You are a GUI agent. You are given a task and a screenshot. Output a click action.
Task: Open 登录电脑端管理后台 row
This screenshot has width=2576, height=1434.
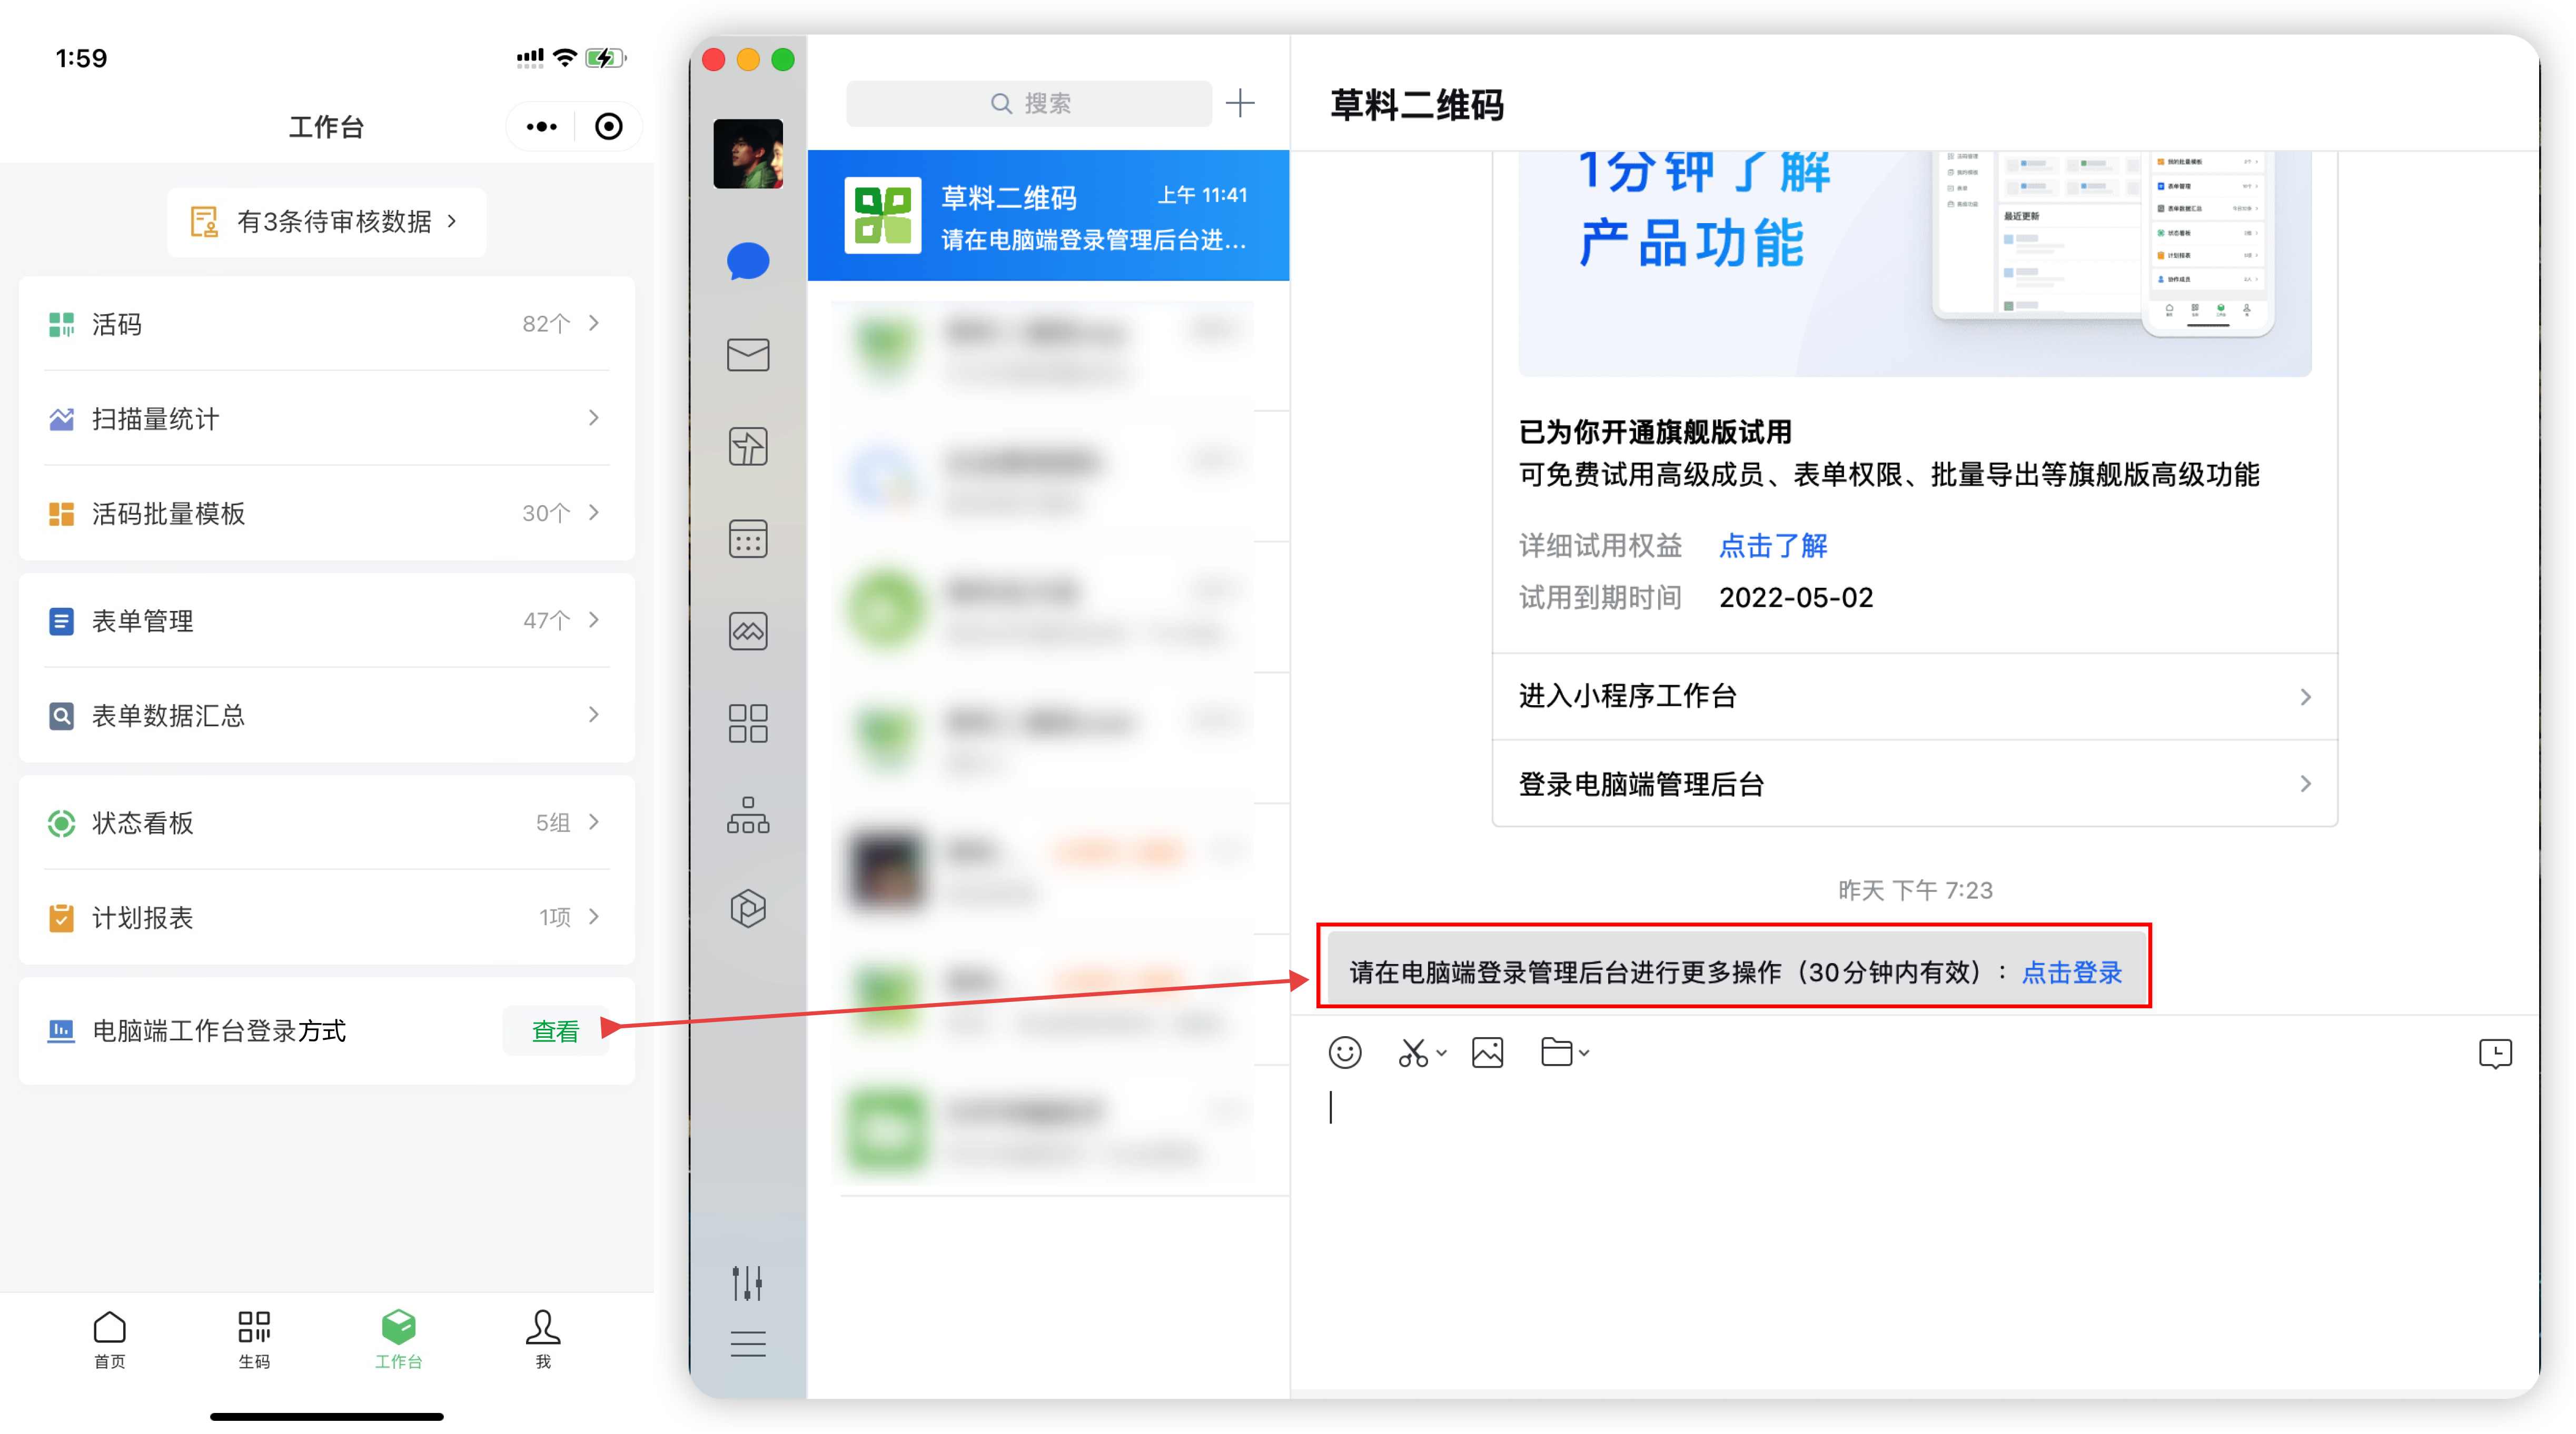tap(1915, 785)
